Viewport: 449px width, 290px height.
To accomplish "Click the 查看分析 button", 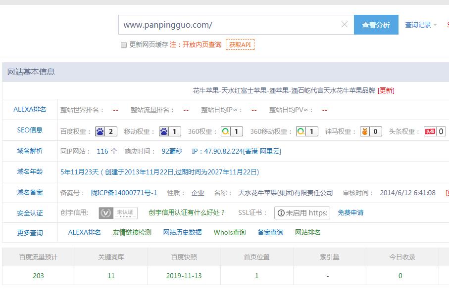I will point(376,24).
